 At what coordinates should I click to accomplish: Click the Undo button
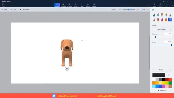154,5
